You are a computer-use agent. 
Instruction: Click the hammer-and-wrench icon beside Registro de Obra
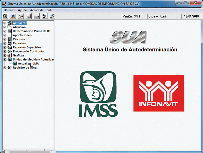pos(10,68)
